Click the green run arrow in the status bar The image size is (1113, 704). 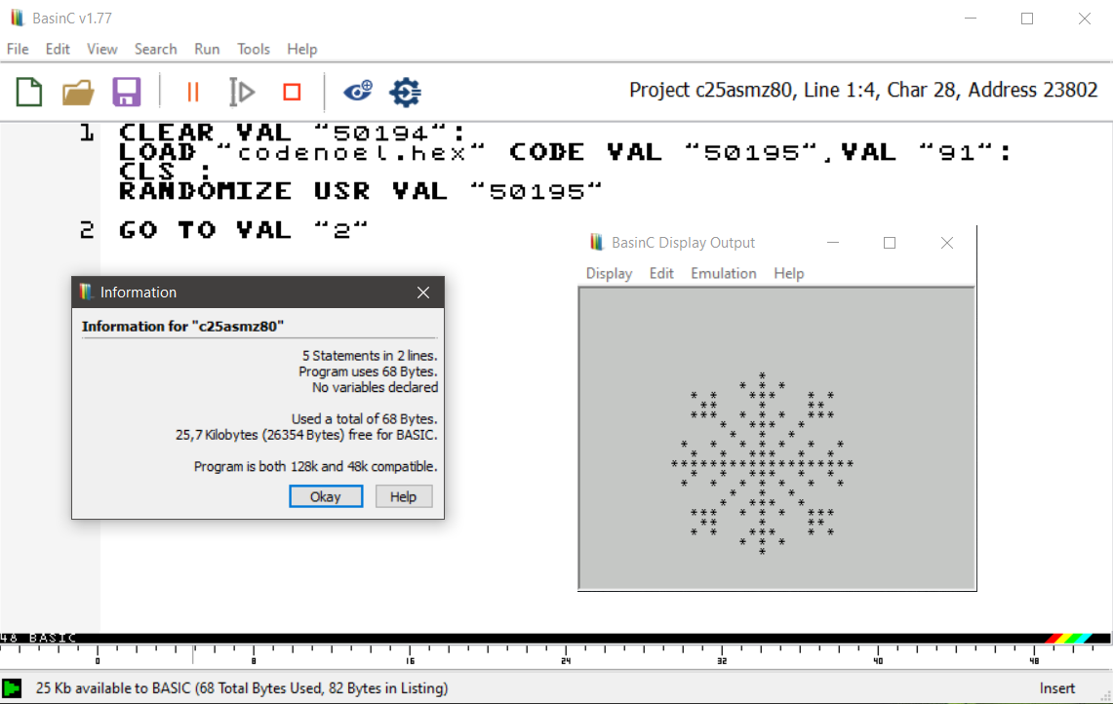pos(12,688)
